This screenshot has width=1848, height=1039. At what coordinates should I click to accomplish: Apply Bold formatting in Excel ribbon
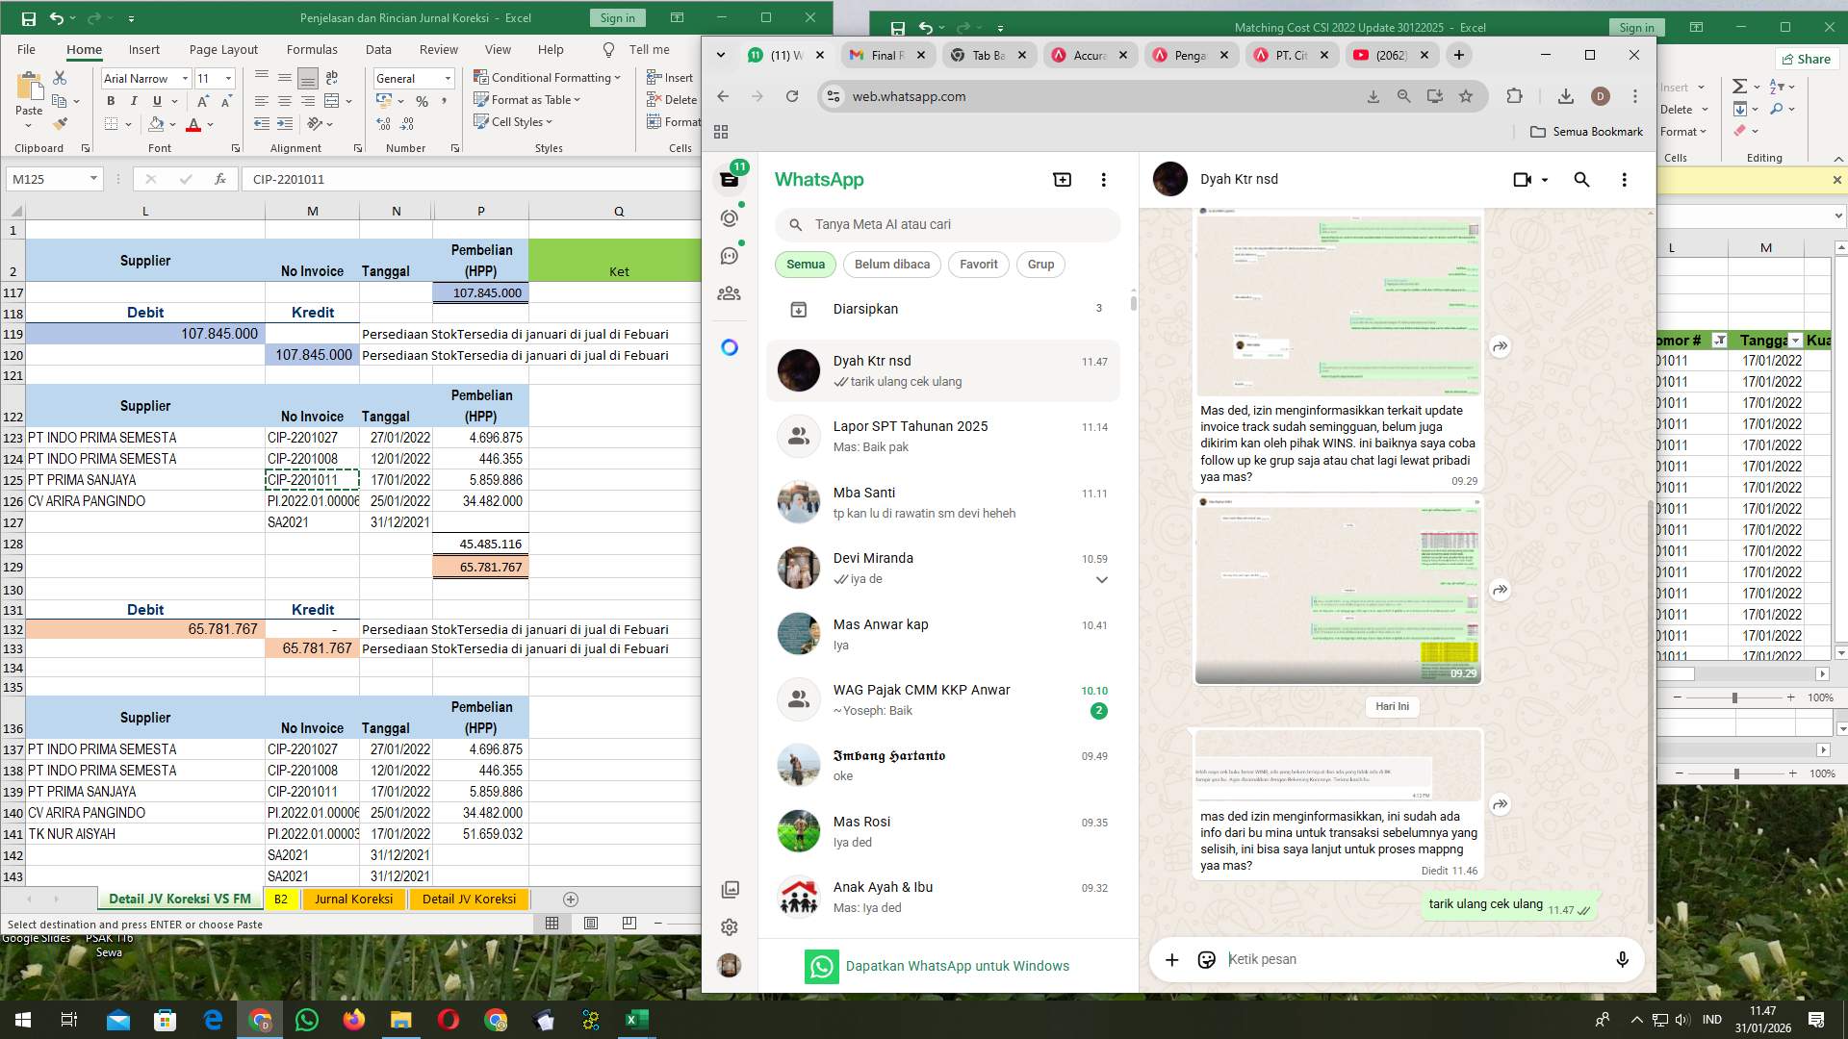109,100
